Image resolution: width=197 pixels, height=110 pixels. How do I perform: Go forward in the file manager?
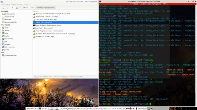7,8
